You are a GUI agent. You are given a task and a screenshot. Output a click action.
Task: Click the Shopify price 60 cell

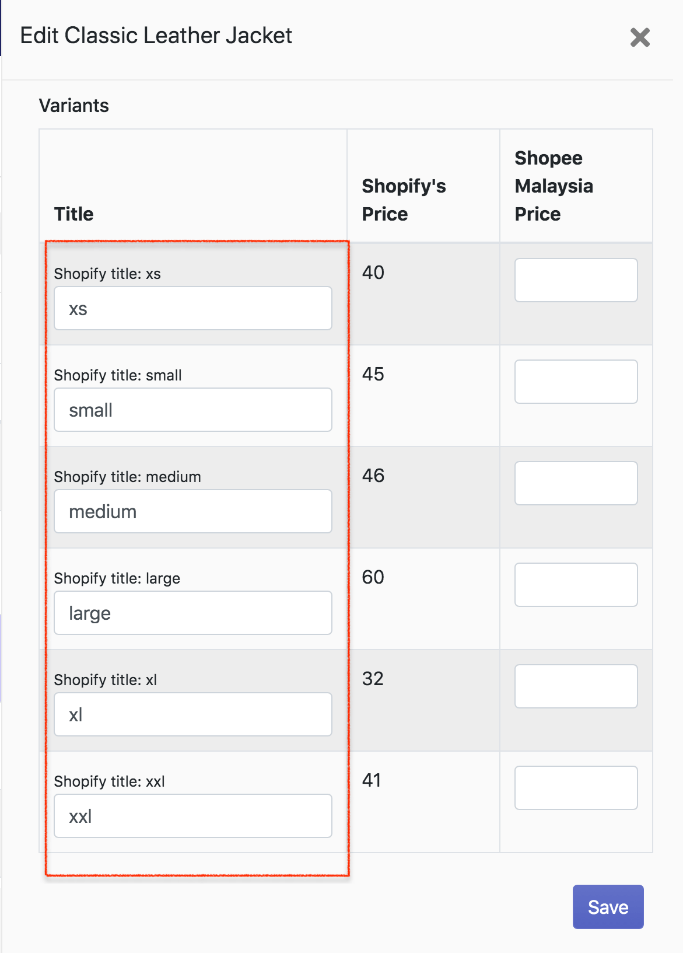(x=373, y=577)
